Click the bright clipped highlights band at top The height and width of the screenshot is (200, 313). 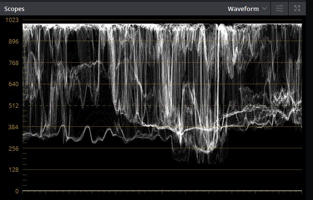(163, 26)
